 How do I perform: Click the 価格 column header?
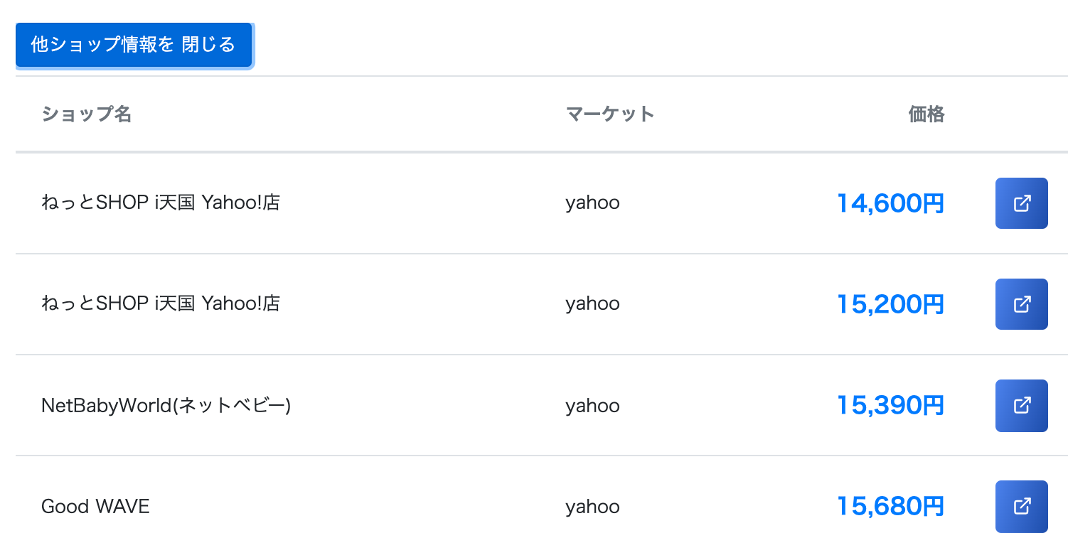point(927,114)
